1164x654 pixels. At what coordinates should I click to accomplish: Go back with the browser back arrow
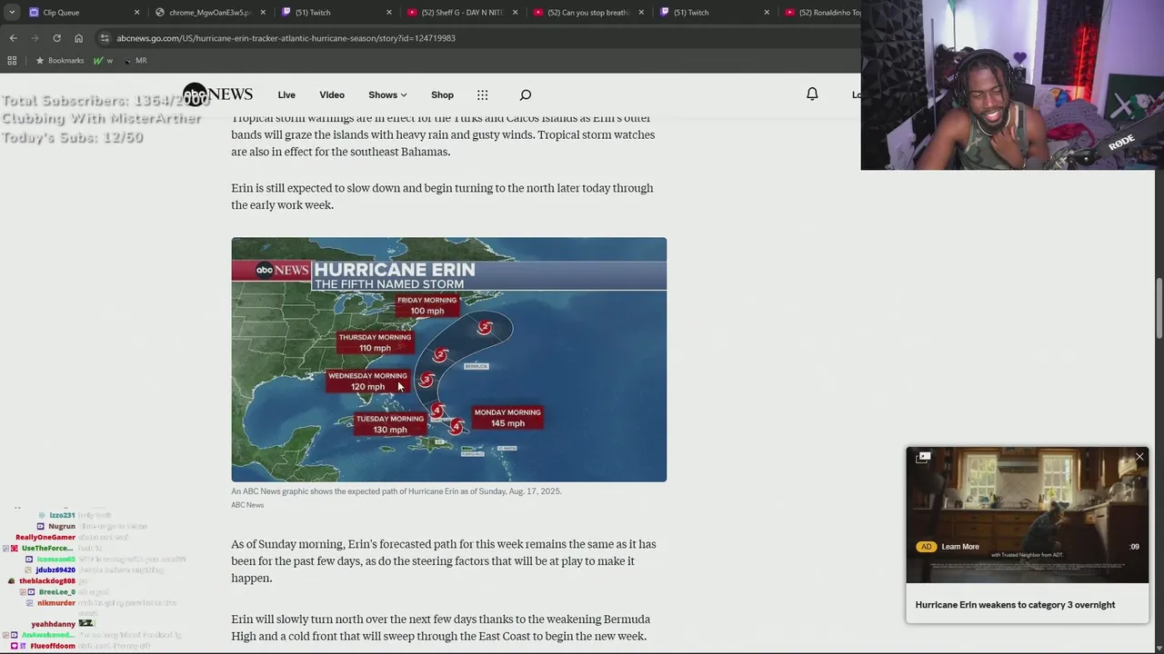pos(13,38)
